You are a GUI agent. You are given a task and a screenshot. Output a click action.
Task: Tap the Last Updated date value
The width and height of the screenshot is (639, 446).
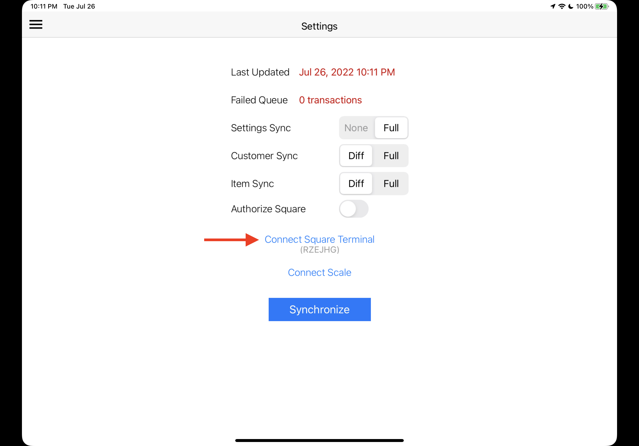(347, 72)
